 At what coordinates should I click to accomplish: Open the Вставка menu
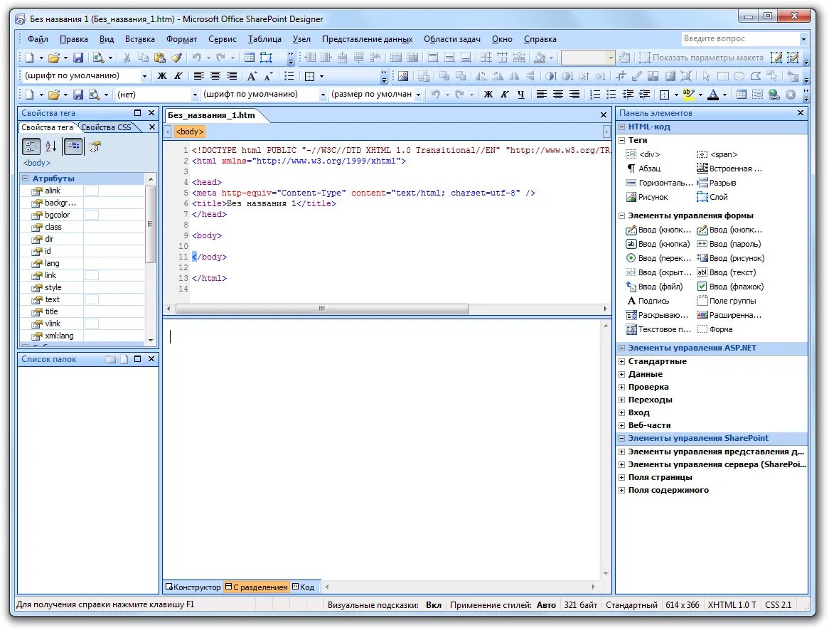139,39
